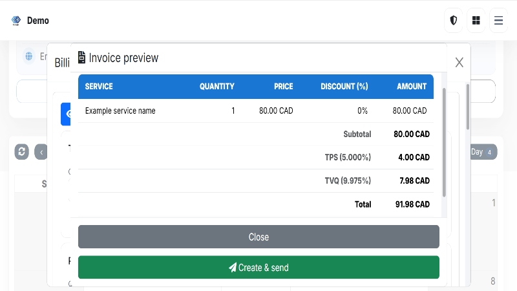This screenshot has width=517, height=291.
Task: Open the hamburger menu
Action: (498, 21)
